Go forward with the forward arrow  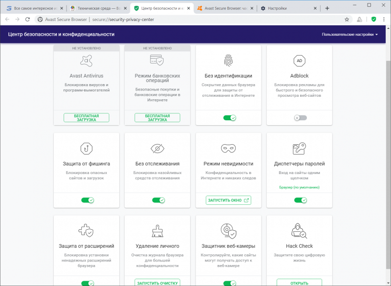click(17, 20)
